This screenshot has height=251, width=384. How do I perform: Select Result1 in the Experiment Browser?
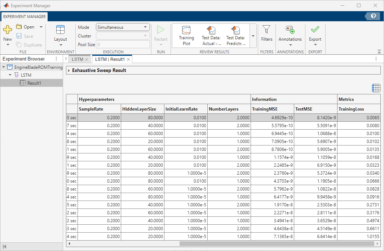point(34,83)
